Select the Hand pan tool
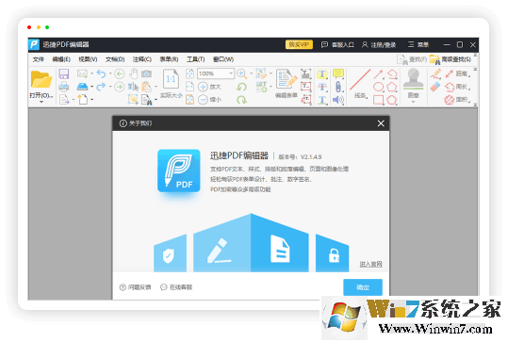The width and height of the screenshot is (508, 342). point(133,73)
